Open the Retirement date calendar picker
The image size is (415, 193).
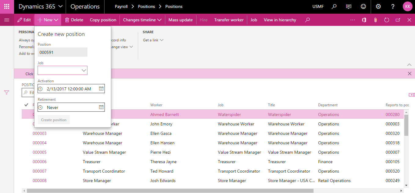[x=101, y=107]
